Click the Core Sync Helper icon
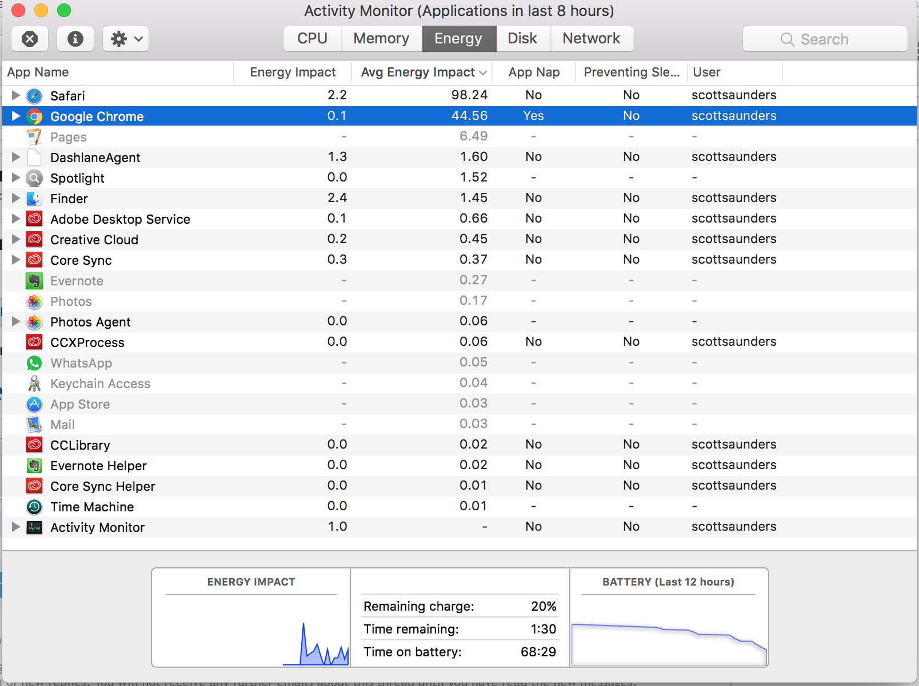This screenshot has width=919, height=686. 34,486
